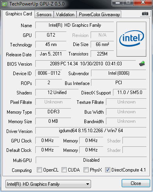Click the Shaders value 12 Unified

pyautogui.click(x=57, y=92)
